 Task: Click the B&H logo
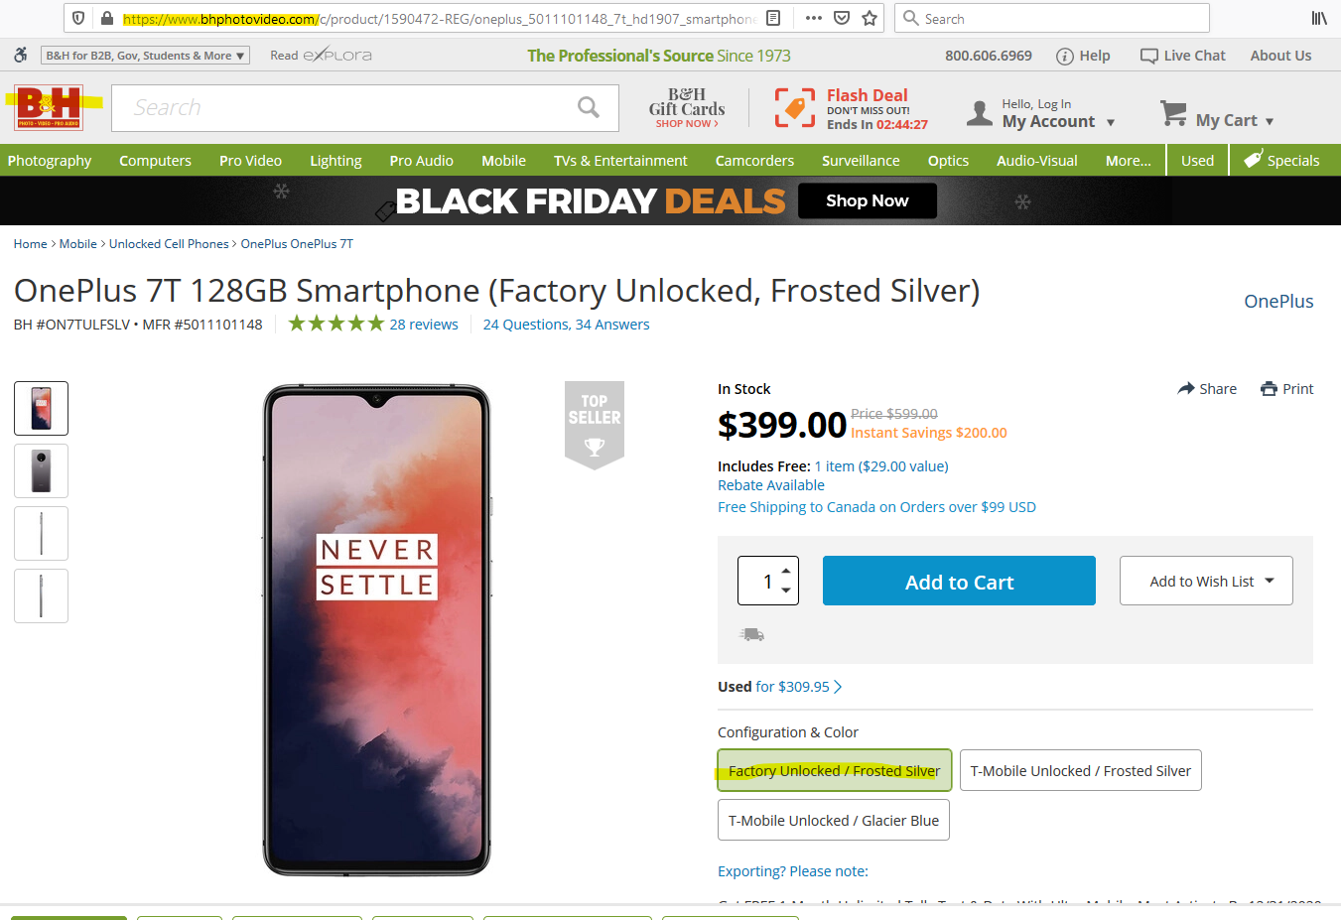pos(48,107)
